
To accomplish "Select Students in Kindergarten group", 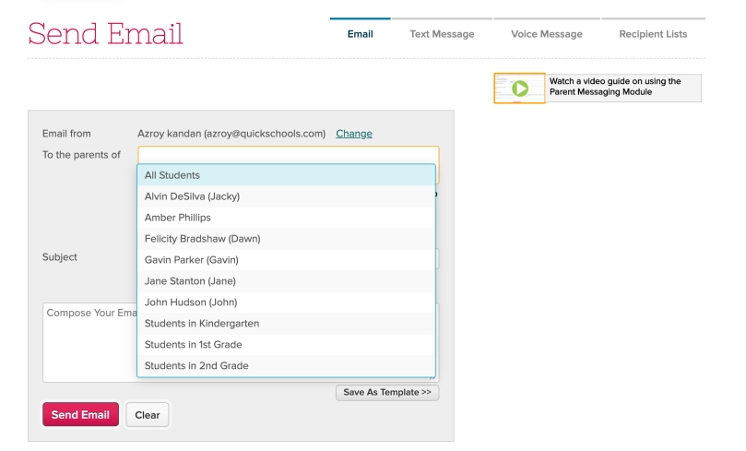I will [x=286, y=324].
